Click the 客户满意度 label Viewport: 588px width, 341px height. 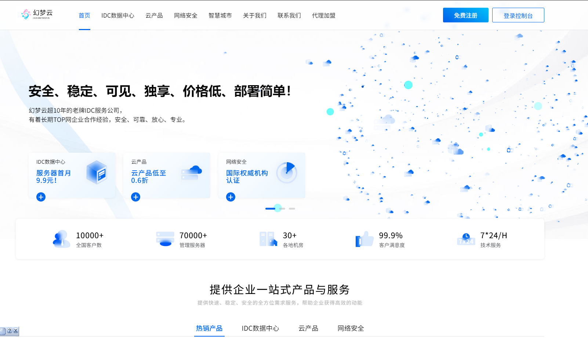(392, 245)
